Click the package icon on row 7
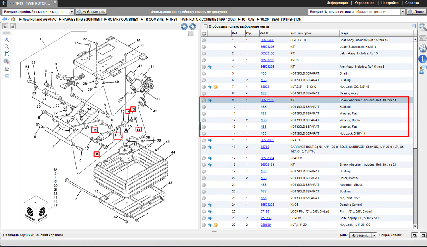 [215, 87]
